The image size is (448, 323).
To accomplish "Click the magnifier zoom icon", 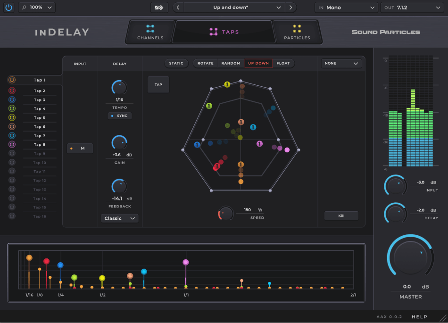I will point(24,7).
